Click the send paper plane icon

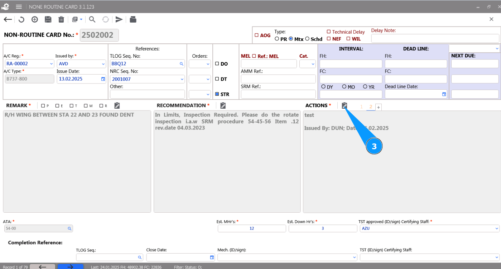click(x=119, y=19)
